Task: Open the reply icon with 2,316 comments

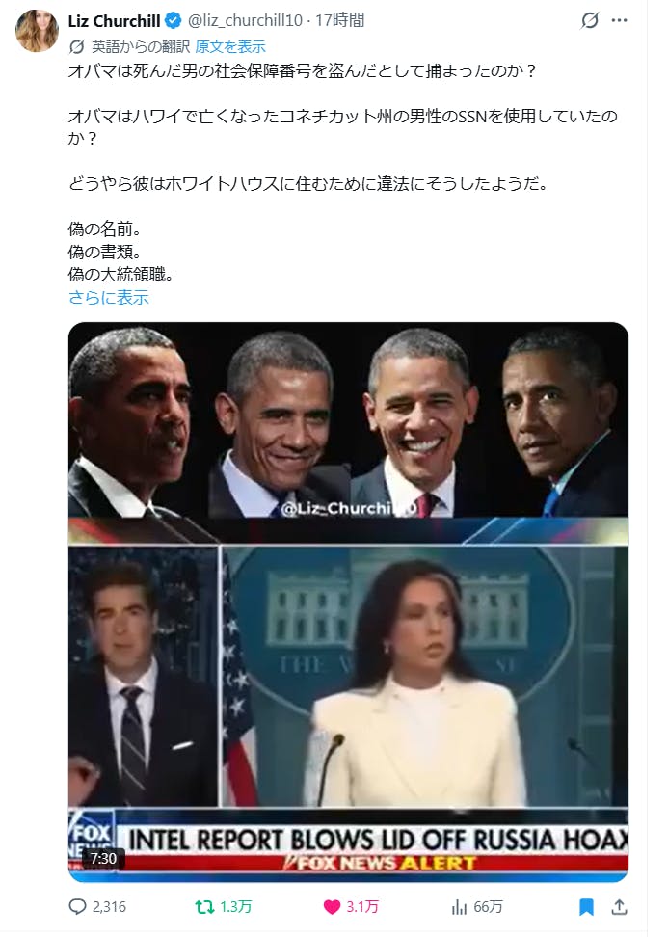Action: pyautogui.click(x=78, y=906)
